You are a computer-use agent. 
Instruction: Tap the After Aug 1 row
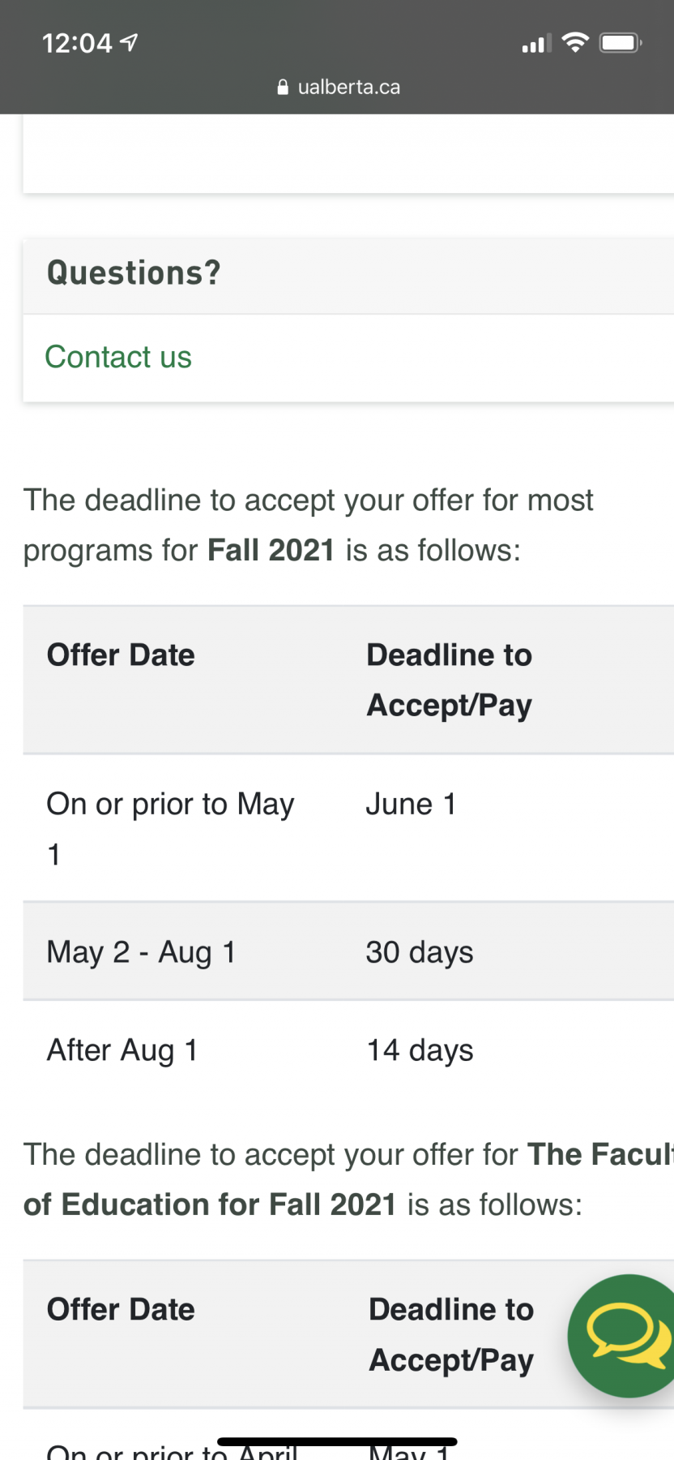348,1050
